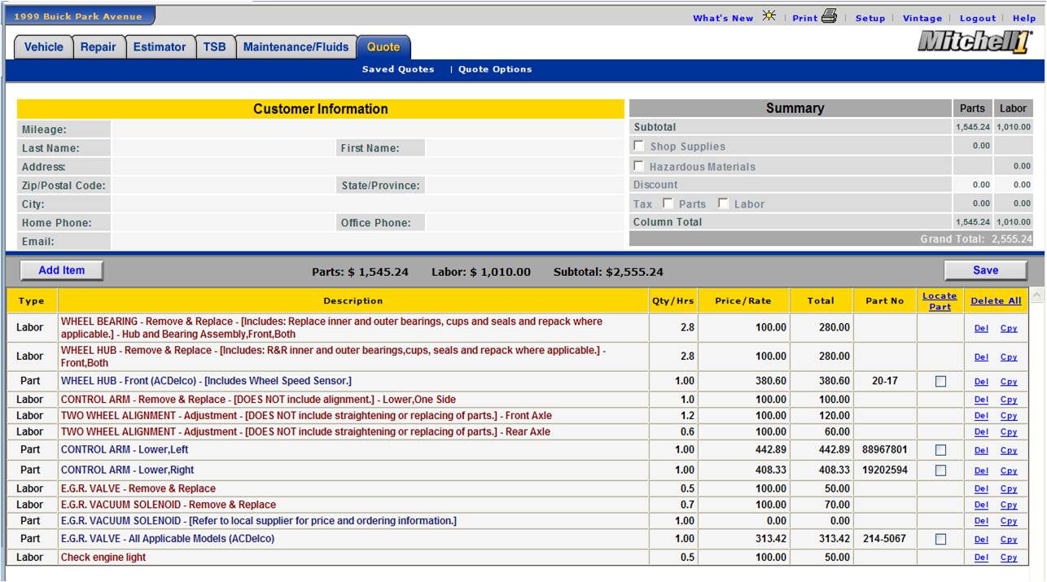This screenshot has width=1047, height=582.
Task: Tick Locate Part for E.G.R. Valve part
Action: click(x=940, y=539)
